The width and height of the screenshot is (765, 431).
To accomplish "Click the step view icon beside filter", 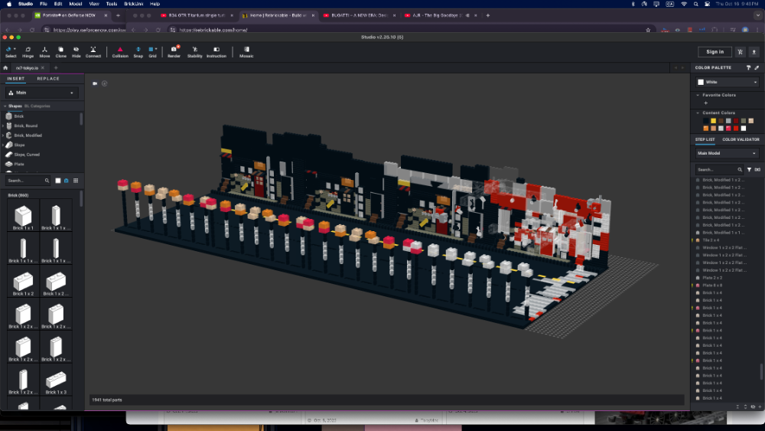I will (757, 170).
